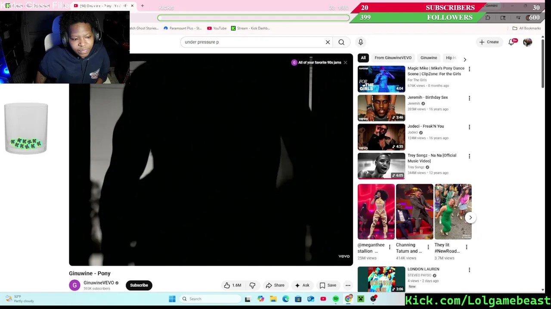Open options for Trey Songz Na Na
This screenshot has height=309, width=551.
click(x=469, y=156)
